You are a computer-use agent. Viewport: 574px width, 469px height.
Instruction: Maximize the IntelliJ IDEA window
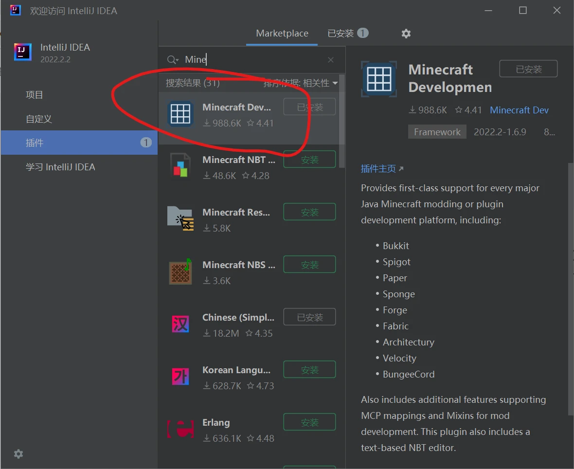point(523,10)
